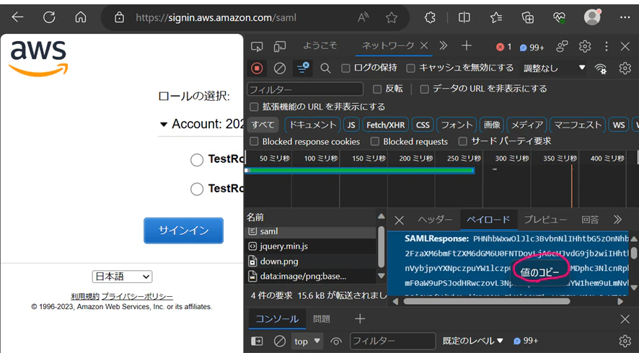Open the Collections icon
639x353 pixels.
point(528,17)
